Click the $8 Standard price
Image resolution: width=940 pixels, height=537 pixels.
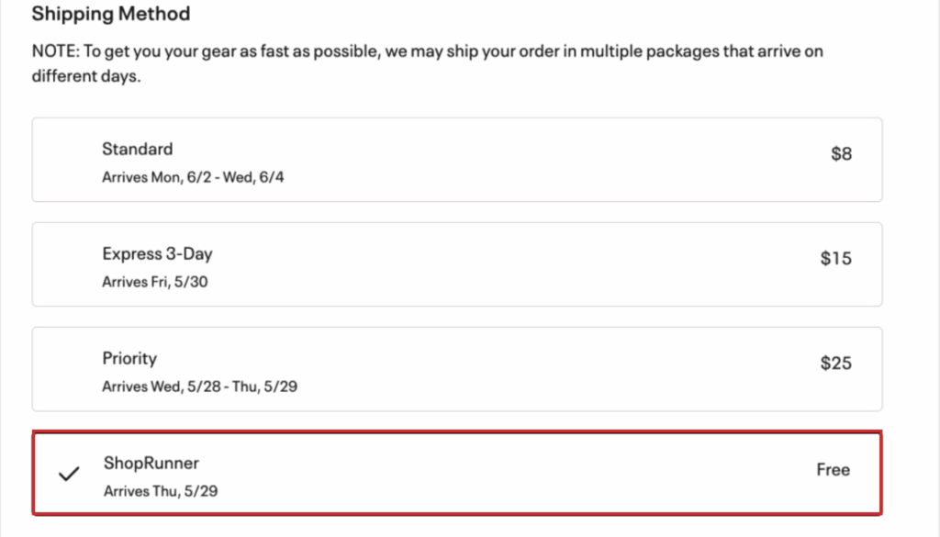click(x=841, y=154)
